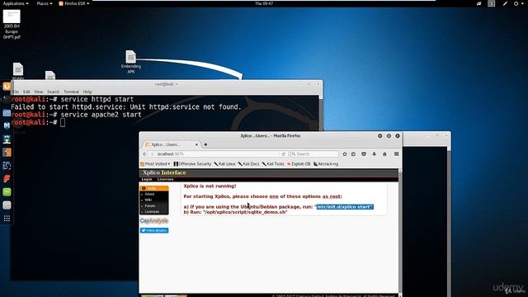Open terminal Help menu
Screen dimensions: 528x297
click(87, 92)
